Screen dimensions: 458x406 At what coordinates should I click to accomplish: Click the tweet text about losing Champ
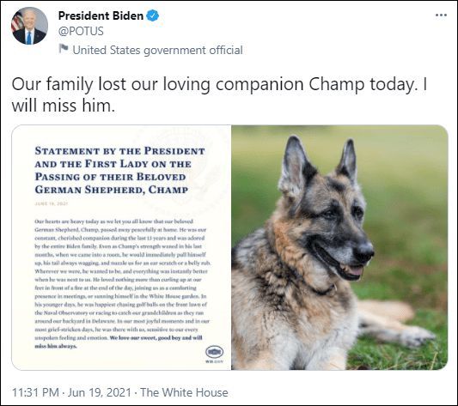pyautogui.click(x=219, y=94)
